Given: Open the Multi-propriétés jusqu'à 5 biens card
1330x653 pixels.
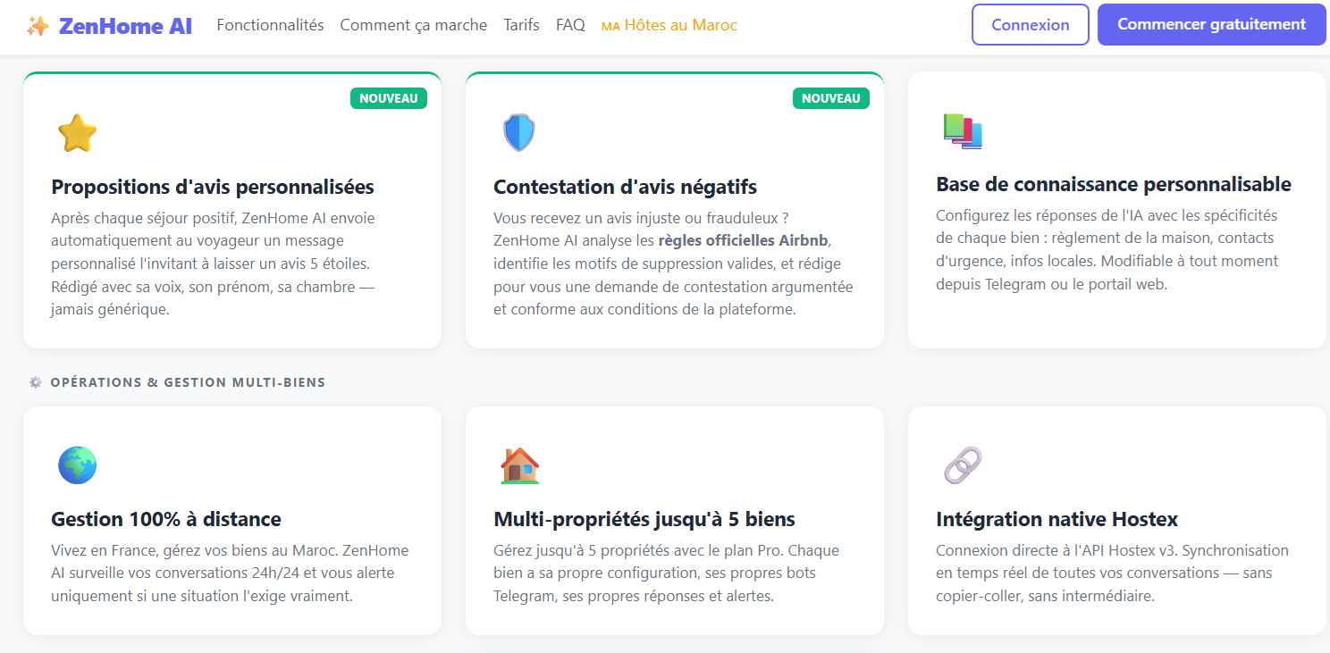Looking at the screenshot, I should pyautogui.click(x=674, y=520).
